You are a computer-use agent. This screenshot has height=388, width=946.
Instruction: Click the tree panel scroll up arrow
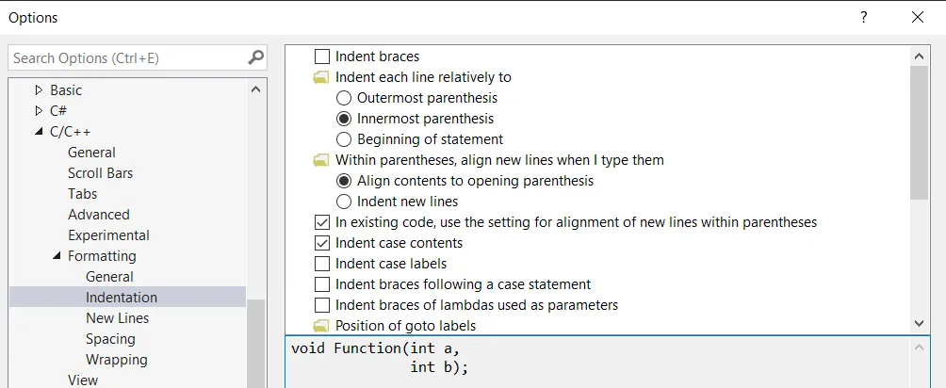tap(256, 89)
